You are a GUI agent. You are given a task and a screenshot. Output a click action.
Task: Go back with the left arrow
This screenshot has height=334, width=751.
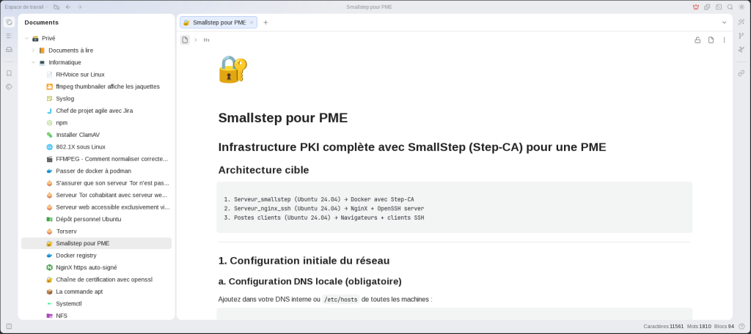click(68, 7)
